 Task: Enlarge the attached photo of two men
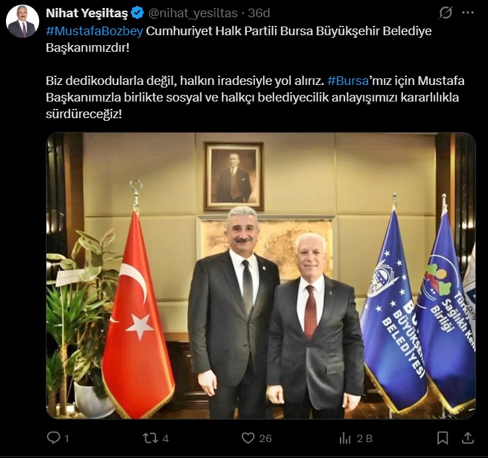pos(261,275)
